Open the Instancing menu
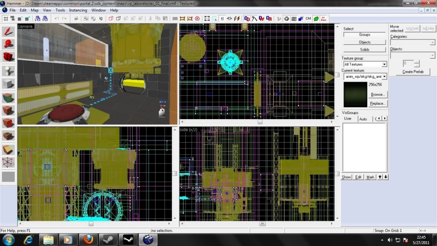The width and height of the screenshot is (437, 246). click(x=78, y=10)
